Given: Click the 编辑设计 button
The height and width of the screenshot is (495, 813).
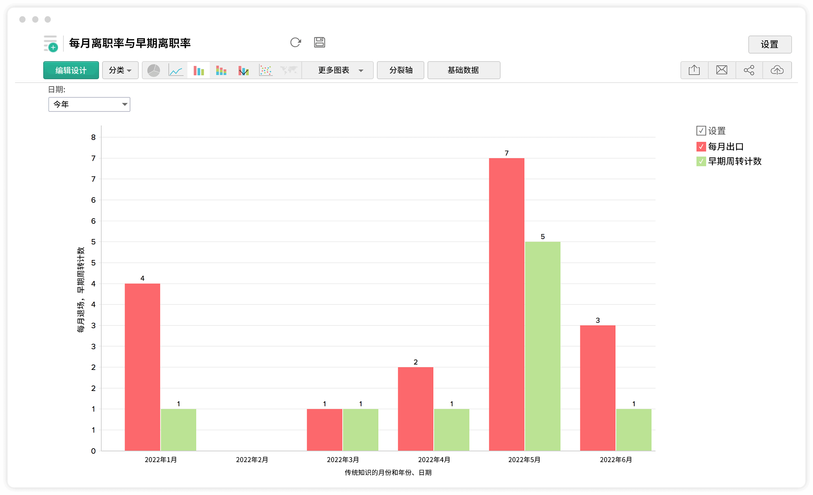Looking at the screenshot, I should [71, 70].
